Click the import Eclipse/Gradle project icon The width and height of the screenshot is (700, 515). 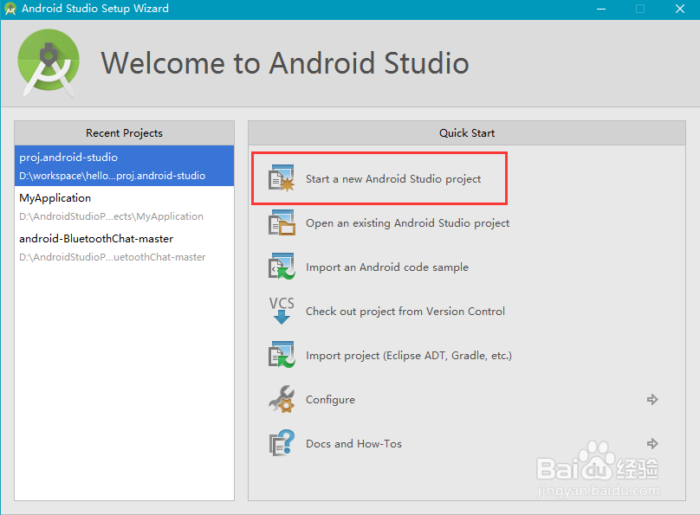coord(282,355)
